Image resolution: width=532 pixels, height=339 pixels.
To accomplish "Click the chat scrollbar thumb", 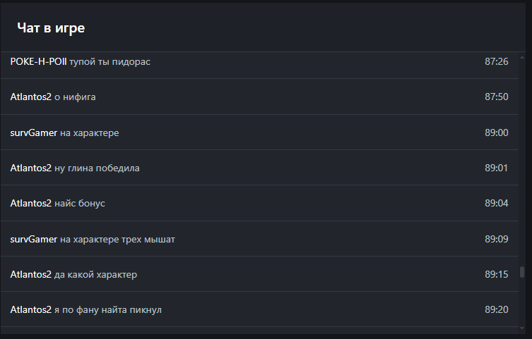I will [522, 272].
